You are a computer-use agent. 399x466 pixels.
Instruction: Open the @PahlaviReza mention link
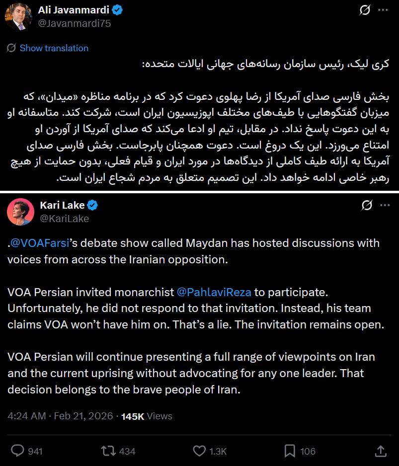(x=213, y=292)
